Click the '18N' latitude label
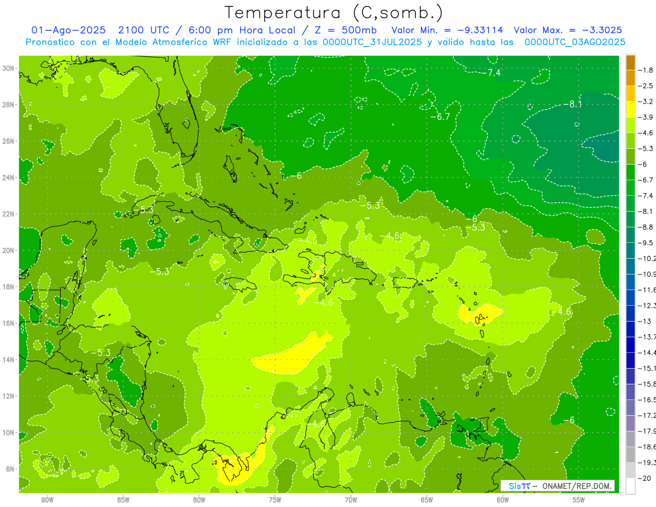656x507 pixels. [9, 287]
